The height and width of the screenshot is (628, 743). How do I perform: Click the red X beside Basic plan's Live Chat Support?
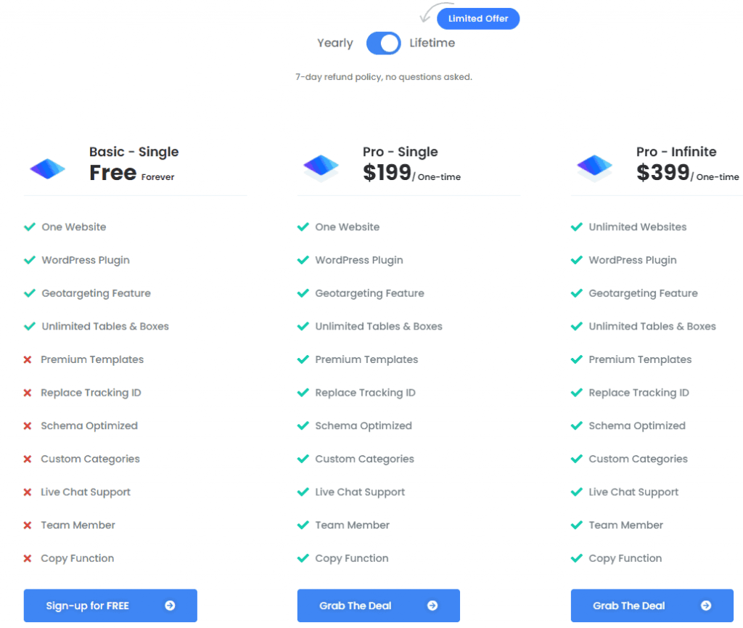coord(28,492)
